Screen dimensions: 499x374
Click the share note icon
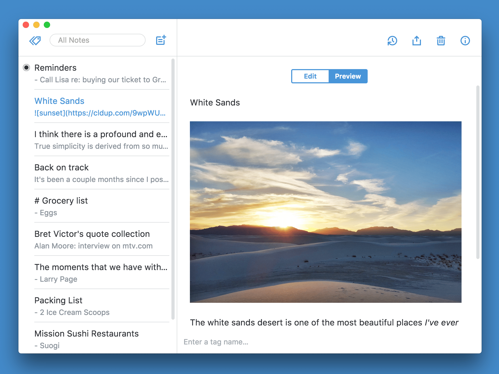(x=416, y=41)
